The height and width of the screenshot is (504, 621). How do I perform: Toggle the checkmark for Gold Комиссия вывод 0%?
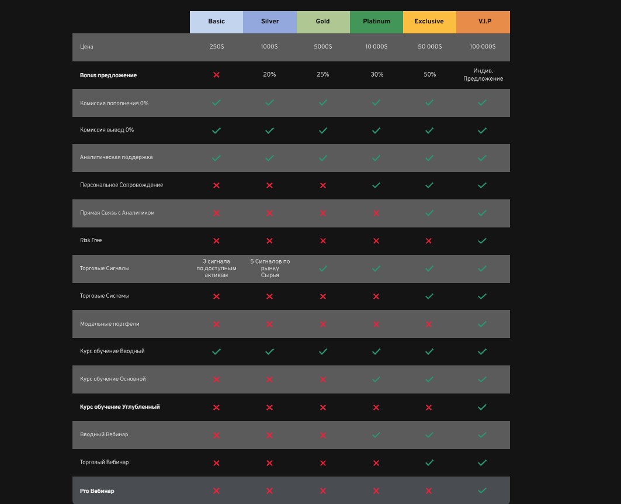[x=322, y=130]
